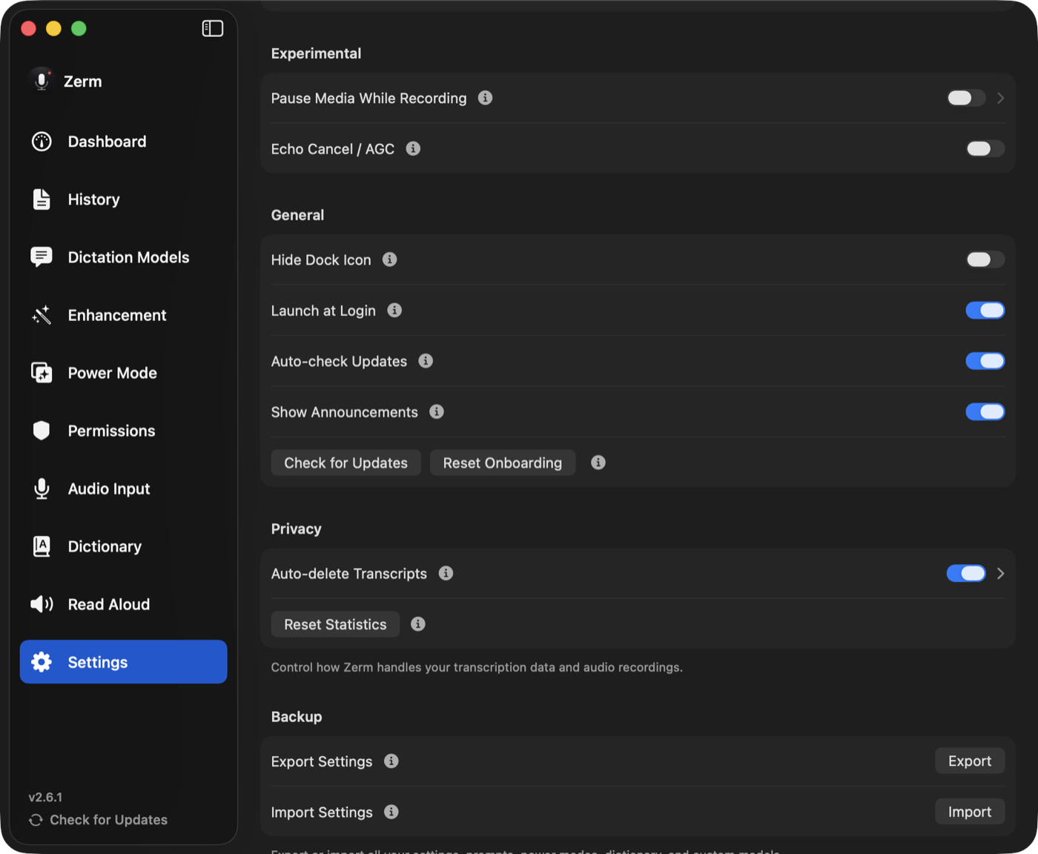Turn off Auto-check Updates toggle
This screenshot has height=854, width=1038.
tap(985, 361)
